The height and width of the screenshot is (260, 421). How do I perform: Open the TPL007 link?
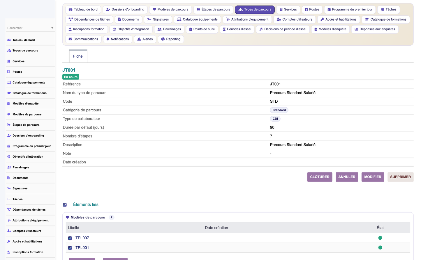(82, 238)
